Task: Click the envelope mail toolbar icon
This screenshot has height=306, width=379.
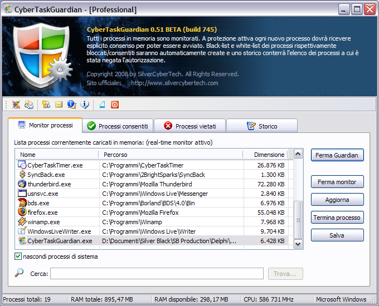Action: point(59,105)
